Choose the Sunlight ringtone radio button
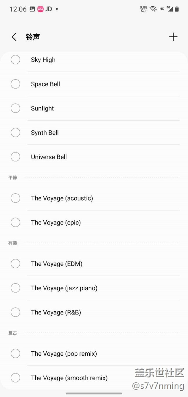Viewport: 188px width, 397px height. (x=15, y=109)
